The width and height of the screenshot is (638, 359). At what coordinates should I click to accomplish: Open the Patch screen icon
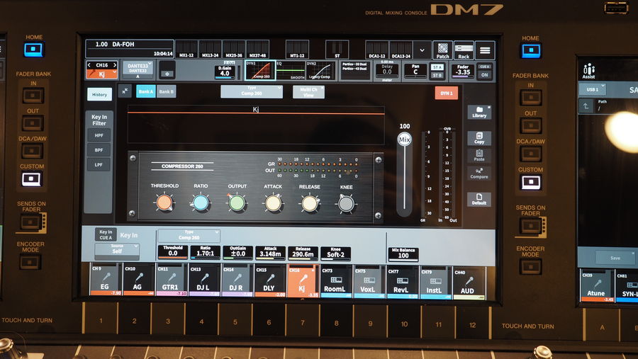pyautogui.click(x=442, y=50)
